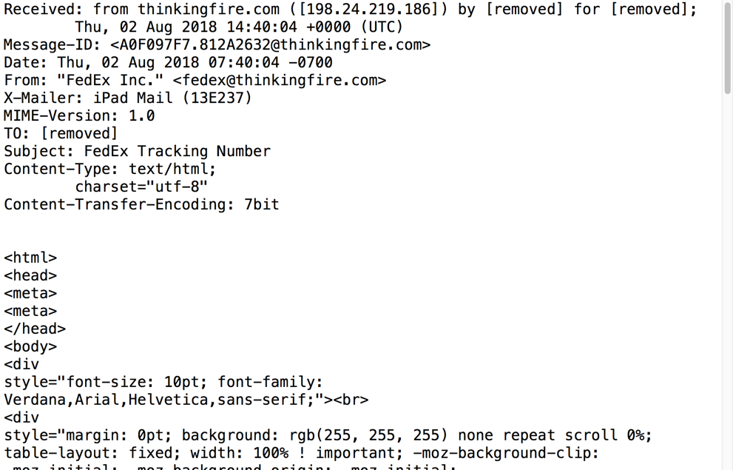This screenshot has width=733, height=470.
Task: Click the Received header line text
Action: [350, 9]
